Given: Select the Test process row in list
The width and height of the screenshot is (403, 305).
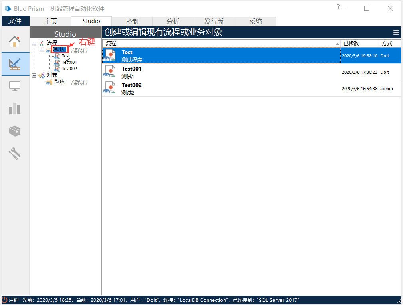Looking at the screenshot, I should point(252,55).
